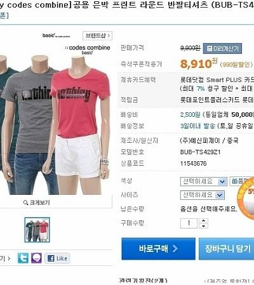Click the codes combine basic logo

tap(88, 50)
